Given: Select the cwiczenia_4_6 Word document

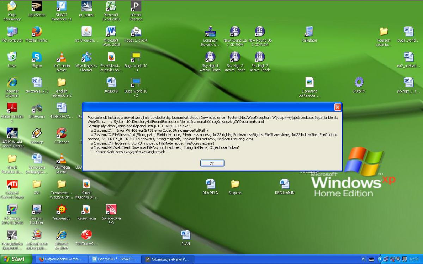Looking at the screenshot, I should (x=37, y=85).
